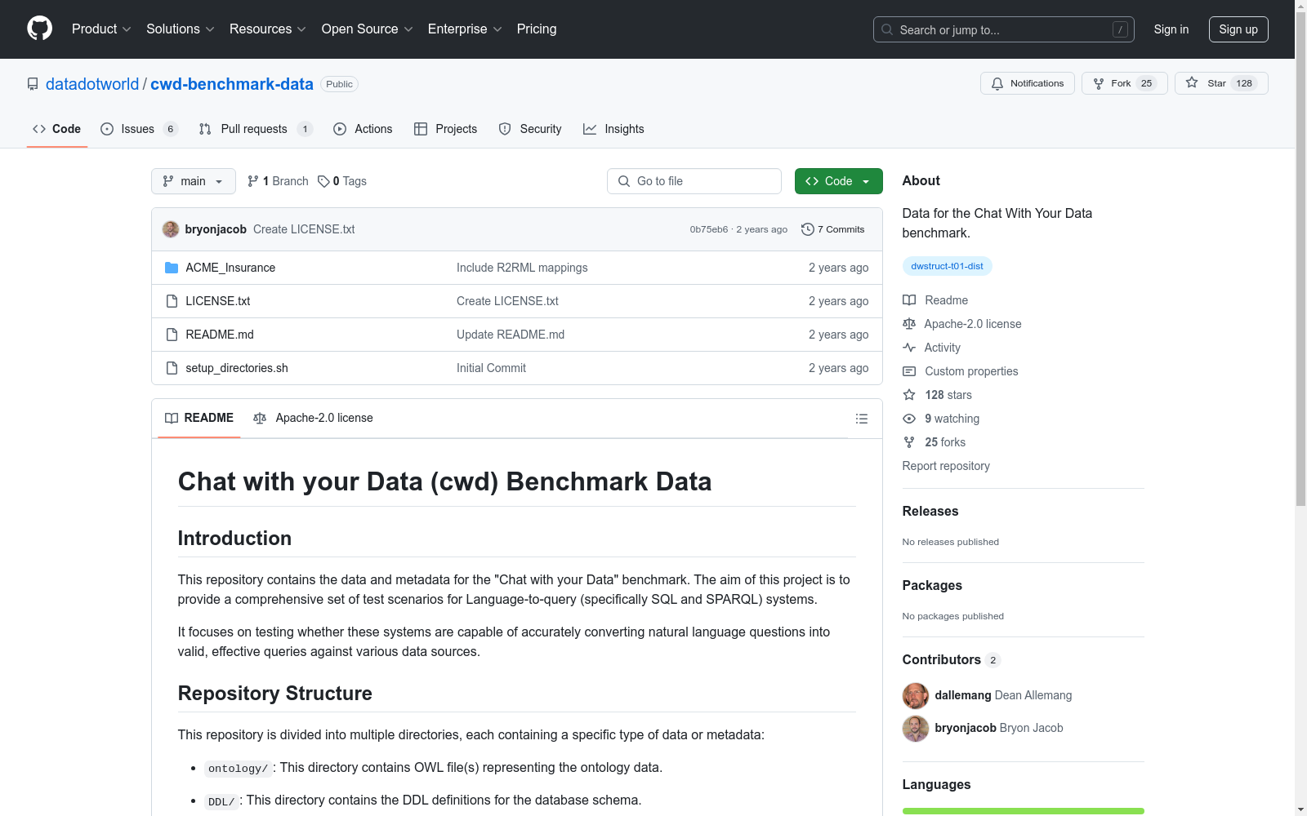
Task: Open the ACME_Insurance folder
Action: [x=230, y=268]
